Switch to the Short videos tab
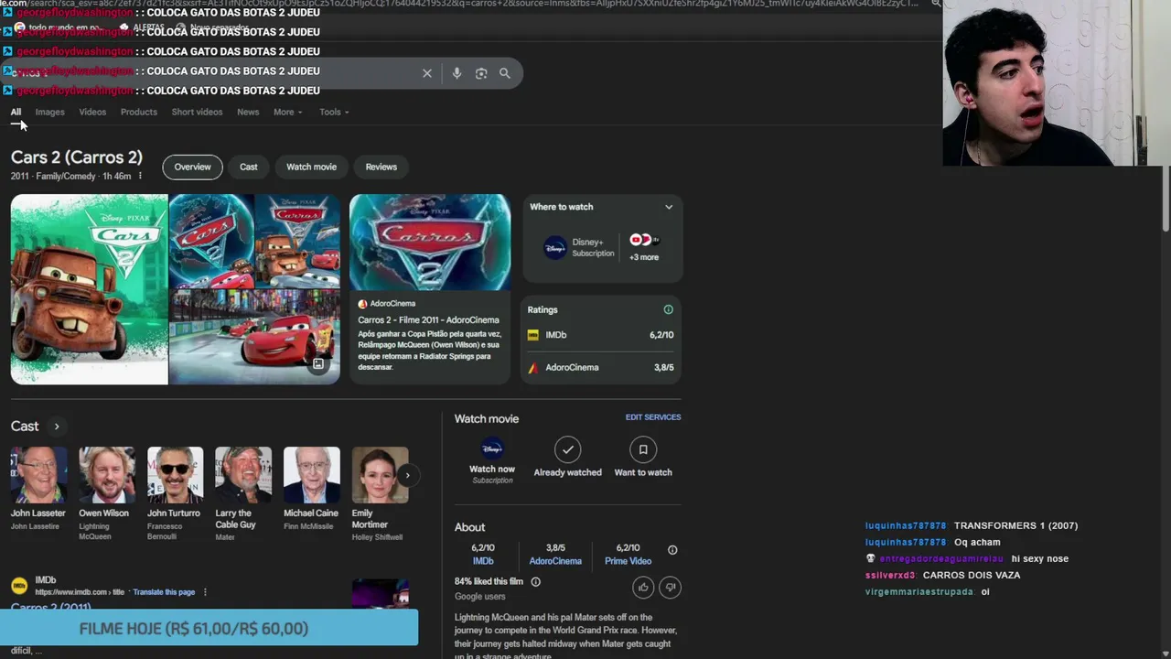The image size is (1171, 659). click(x=197, y=112)
